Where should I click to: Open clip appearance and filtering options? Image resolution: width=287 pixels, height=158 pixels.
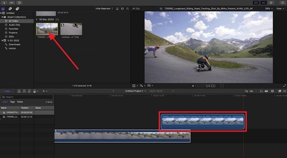[x=123, y=8]
